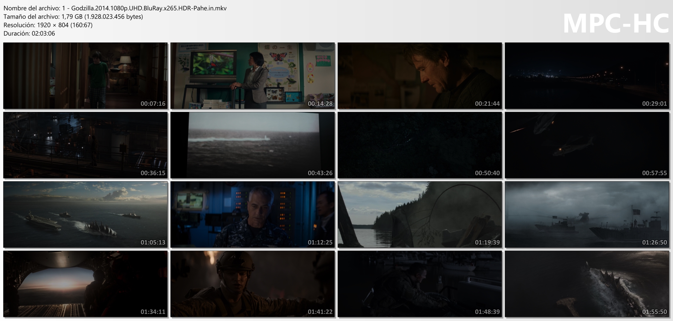The height and width of the screenshot is (321, 673).
Task: Select the navy officer thumbnail 01:12:25
Action: point(253,214)
